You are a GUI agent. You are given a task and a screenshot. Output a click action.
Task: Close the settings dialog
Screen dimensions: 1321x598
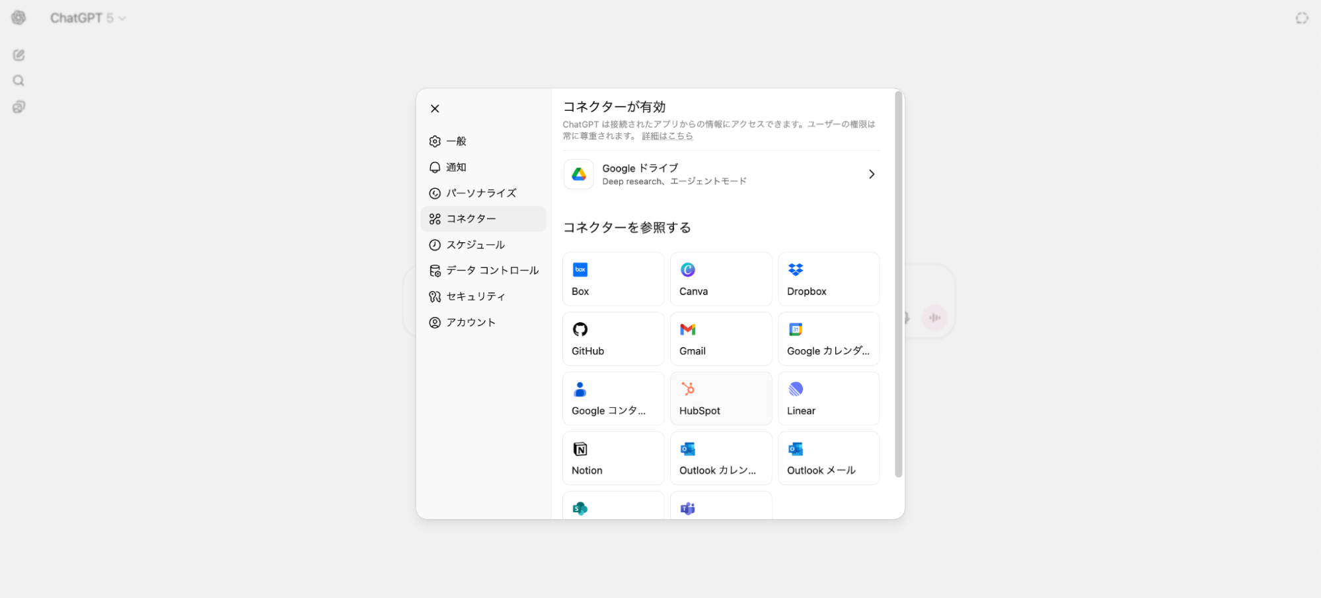pyautogui.click(x=435, y=109)
